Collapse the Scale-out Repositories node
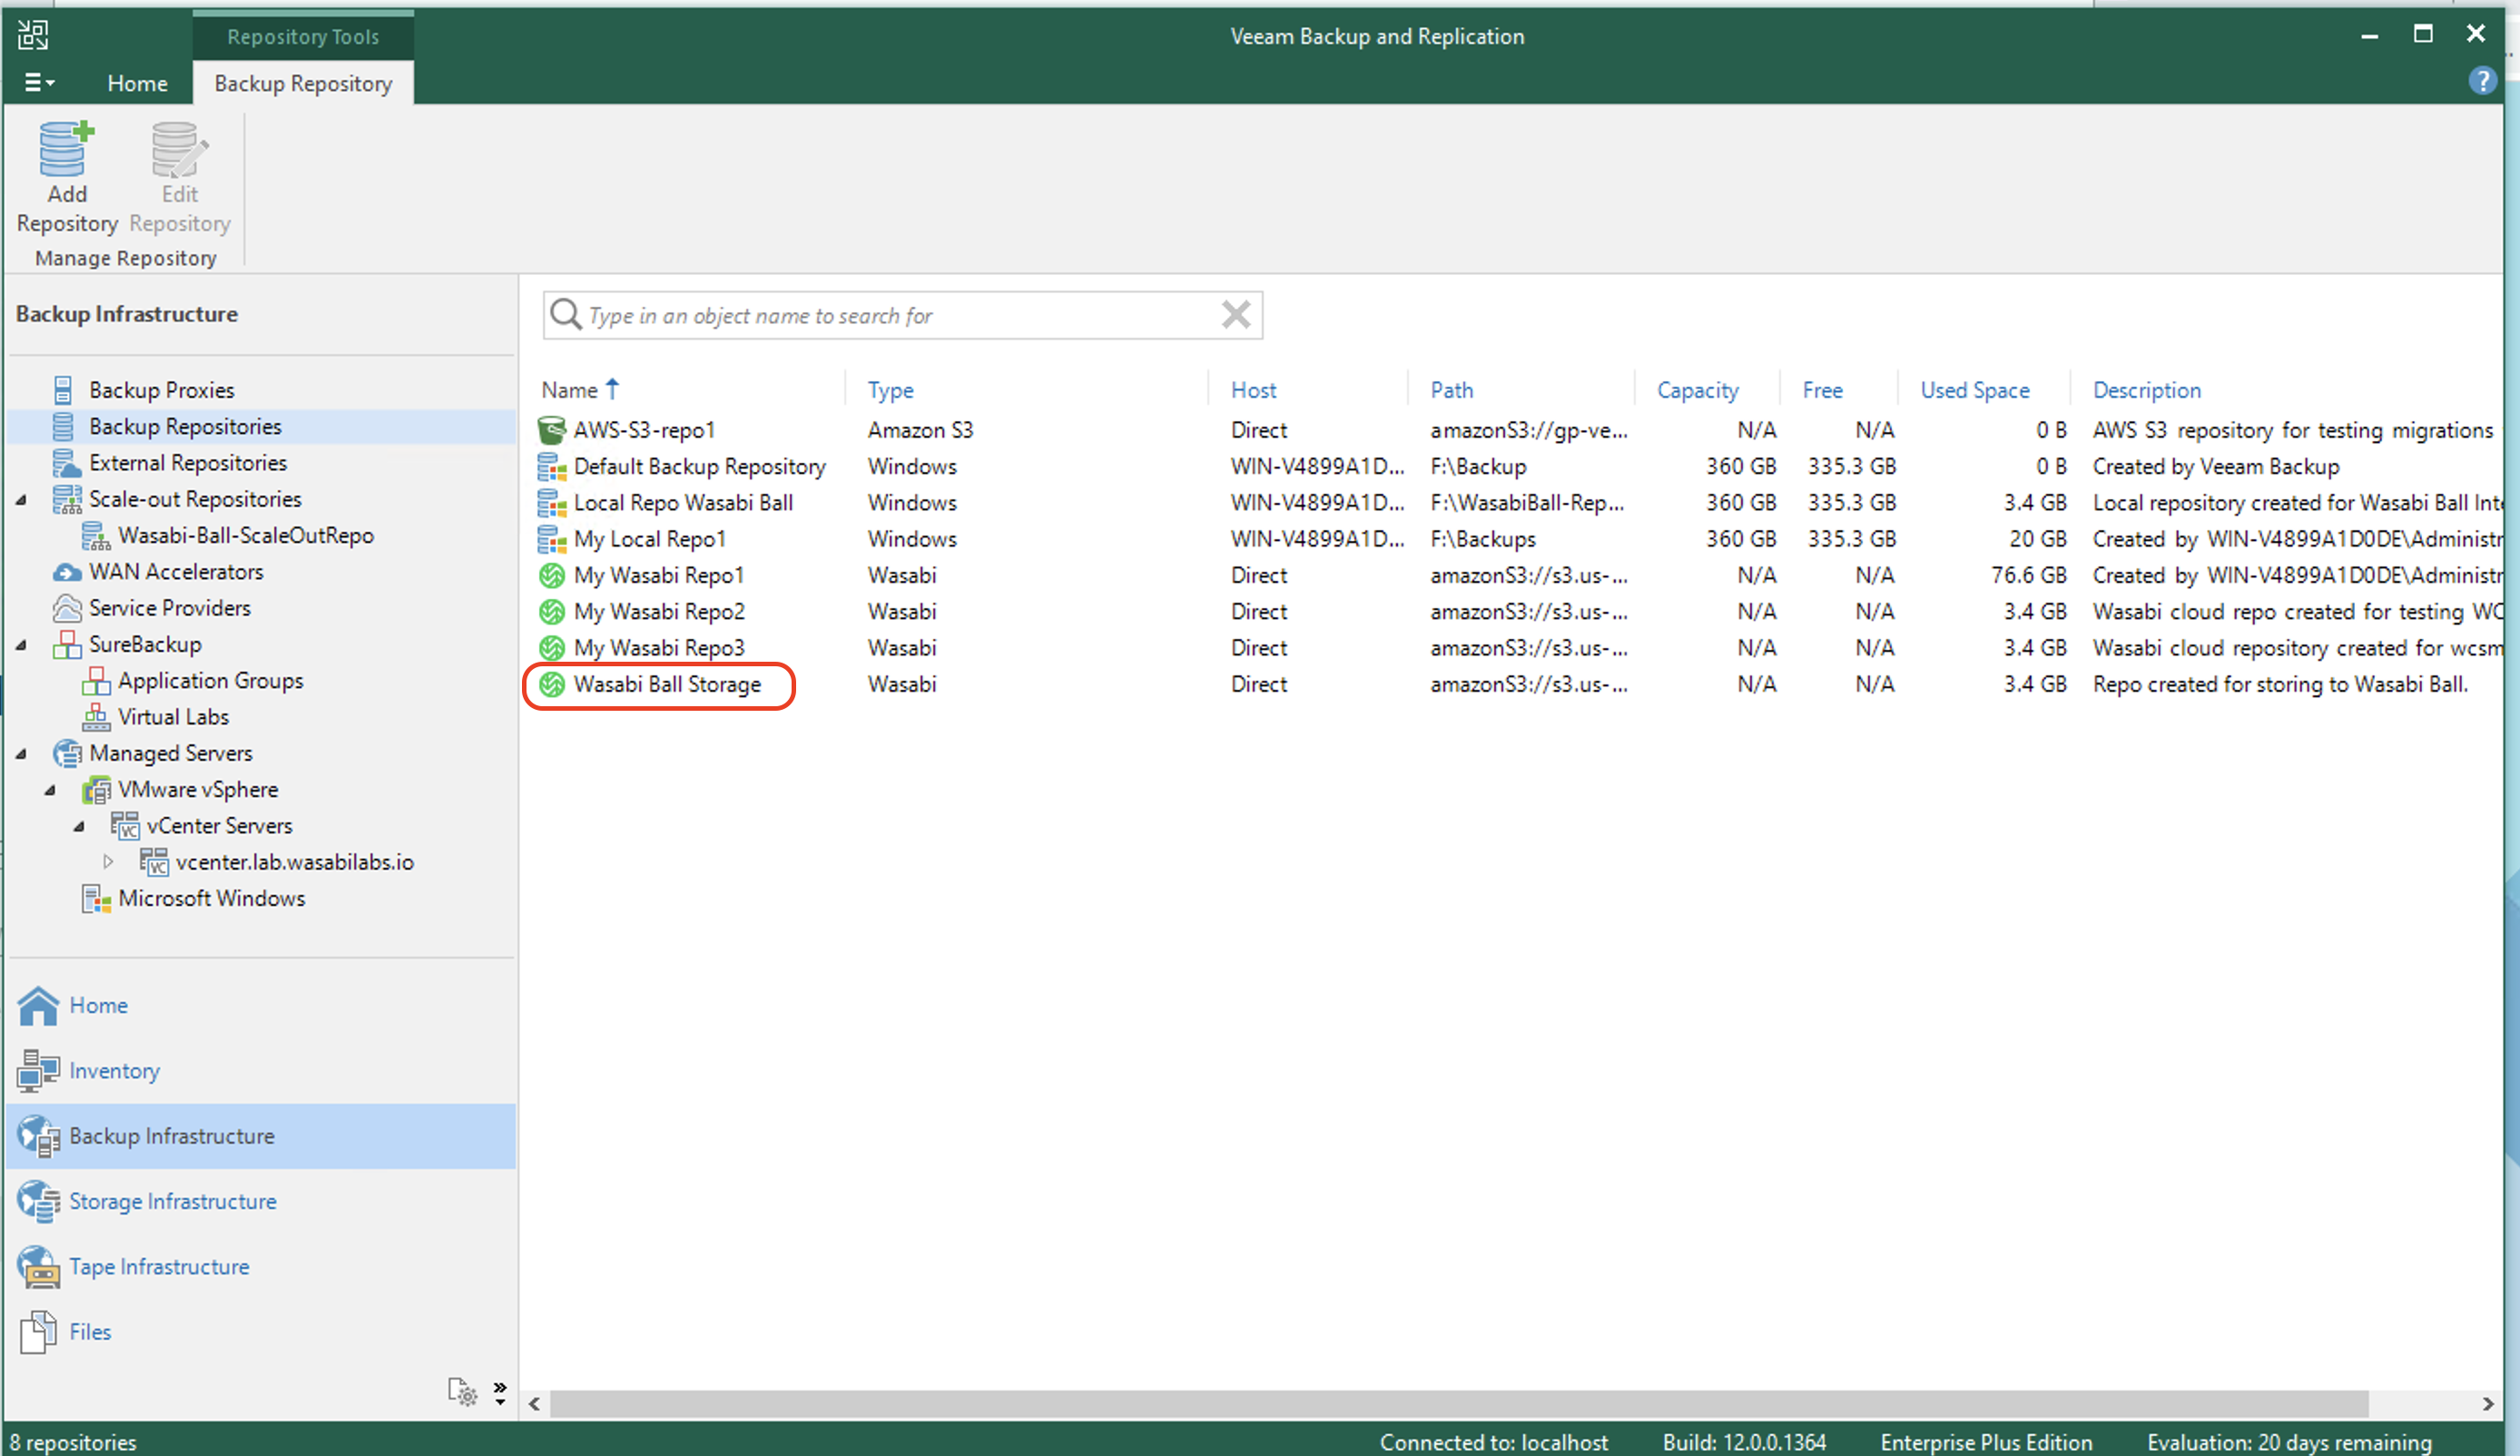Viewport: 2520px width, 1456px height. [21, 499]
